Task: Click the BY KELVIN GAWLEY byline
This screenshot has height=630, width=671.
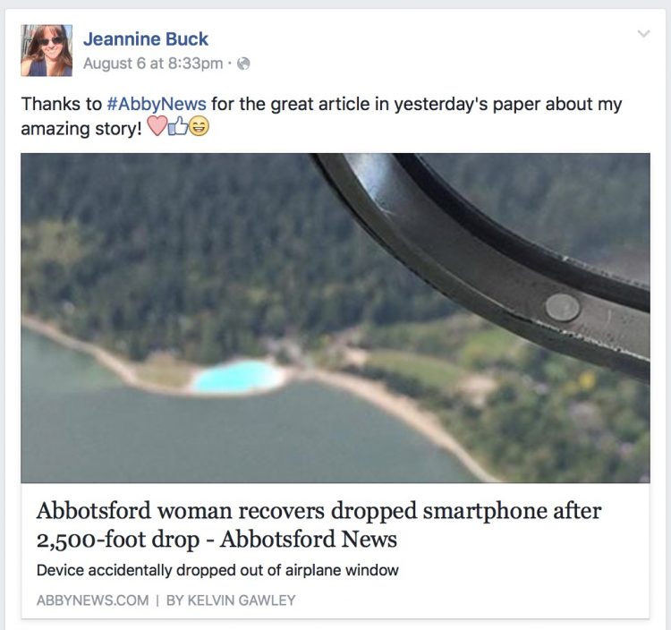Action: coord(231,600)
